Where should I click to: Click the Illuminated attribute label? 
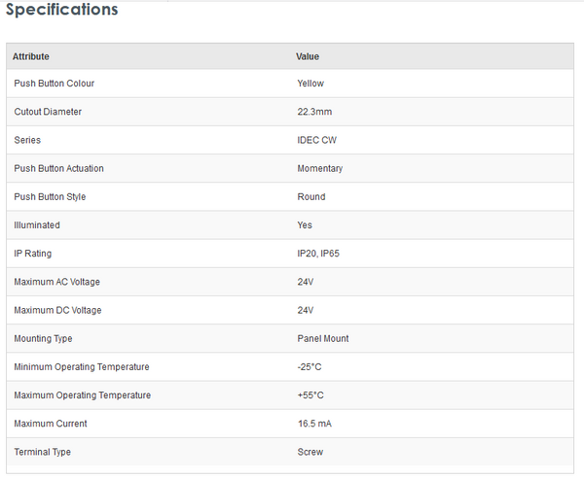coord(37,225)
